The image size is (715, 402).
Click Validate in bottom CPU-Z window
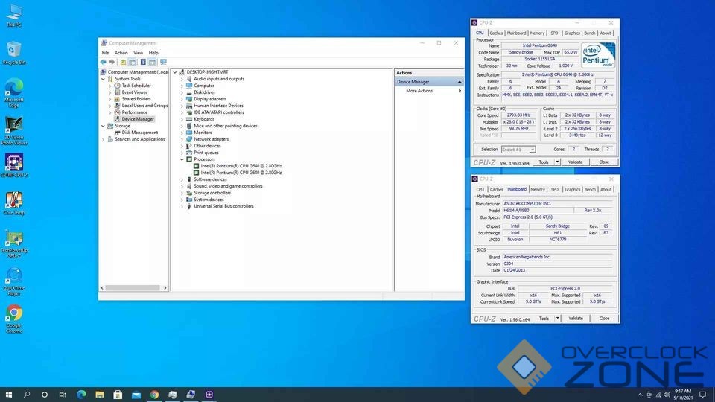click(x=576, y=318)
